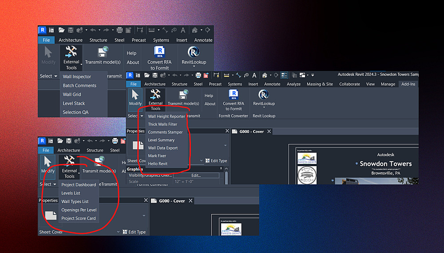Click the Undo arrow in the Snowdon Towers toolbar
Viewport: 444px width, 253px height.
[174, 75]
